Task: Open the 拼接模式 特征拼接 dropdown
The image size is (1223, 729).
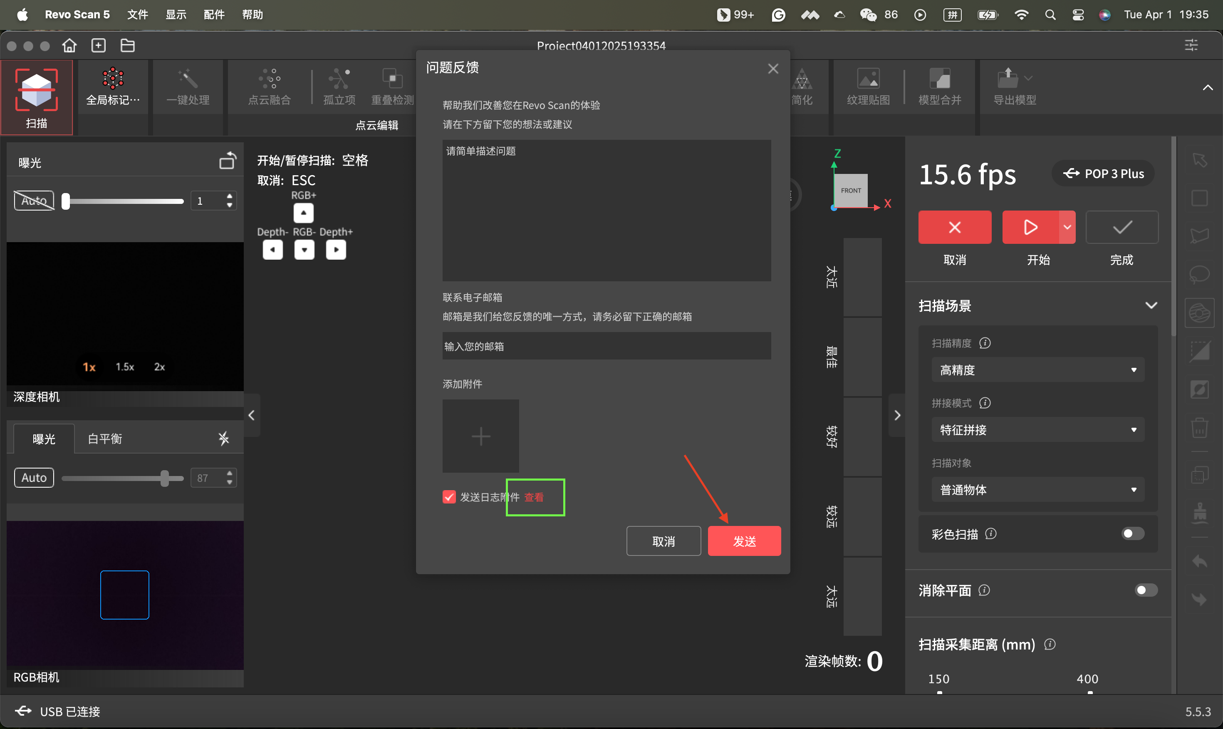Action: 1037,430
